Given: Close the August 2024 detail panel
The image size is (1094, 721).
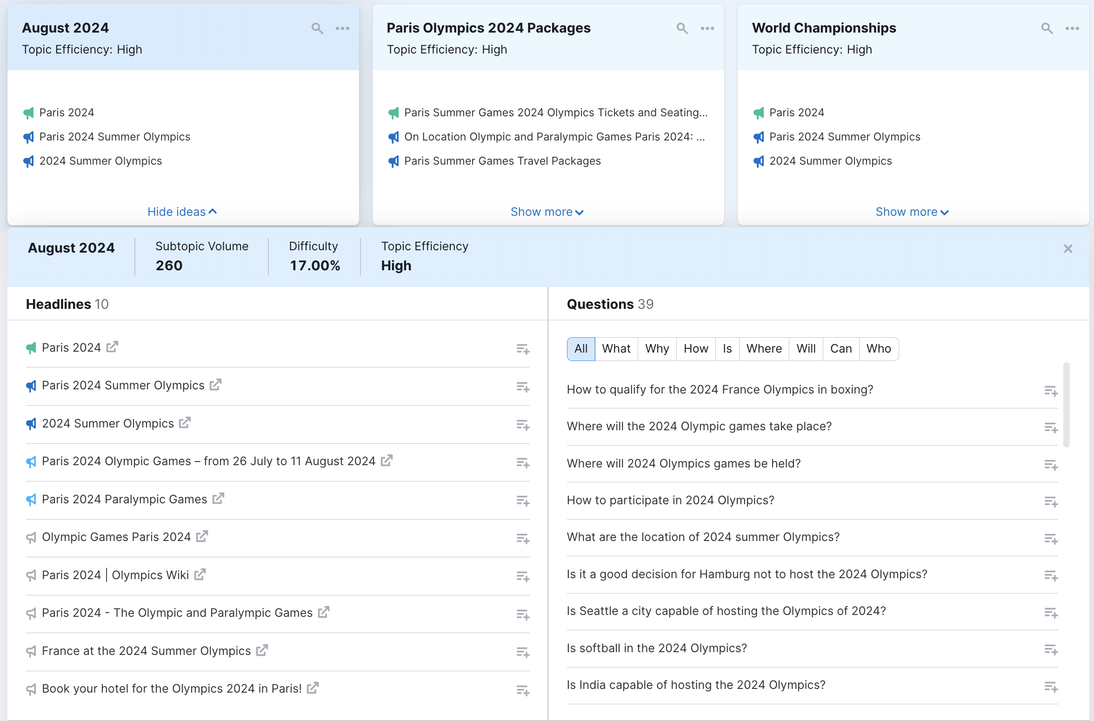Looking at the screenshot, I should (x=1068, y=249).
